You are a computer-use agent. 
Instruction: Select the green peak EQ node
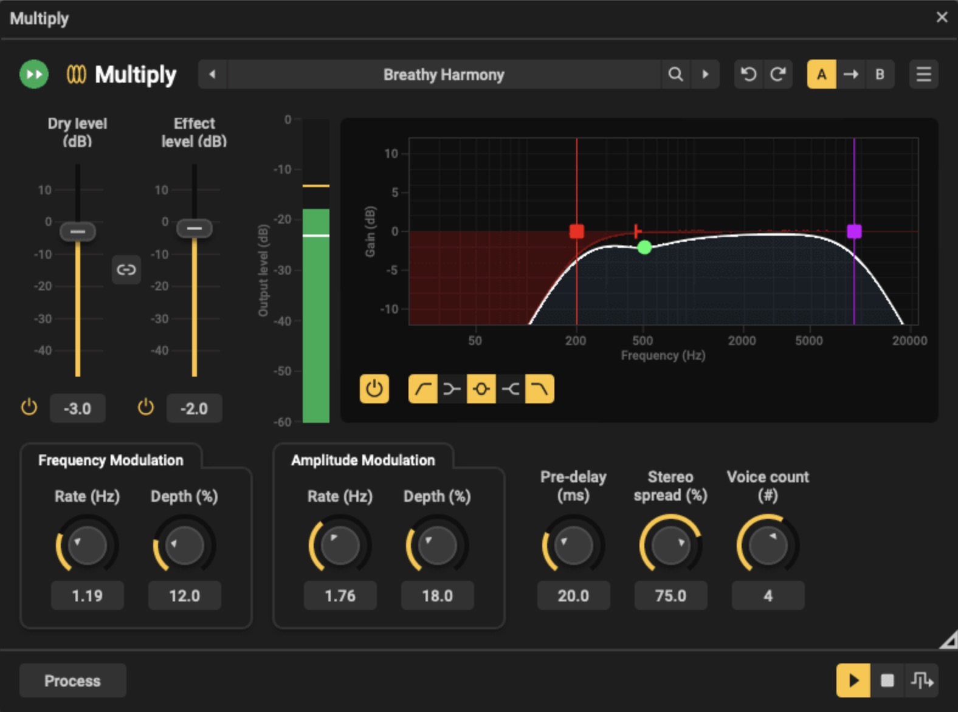coord(645,247)
